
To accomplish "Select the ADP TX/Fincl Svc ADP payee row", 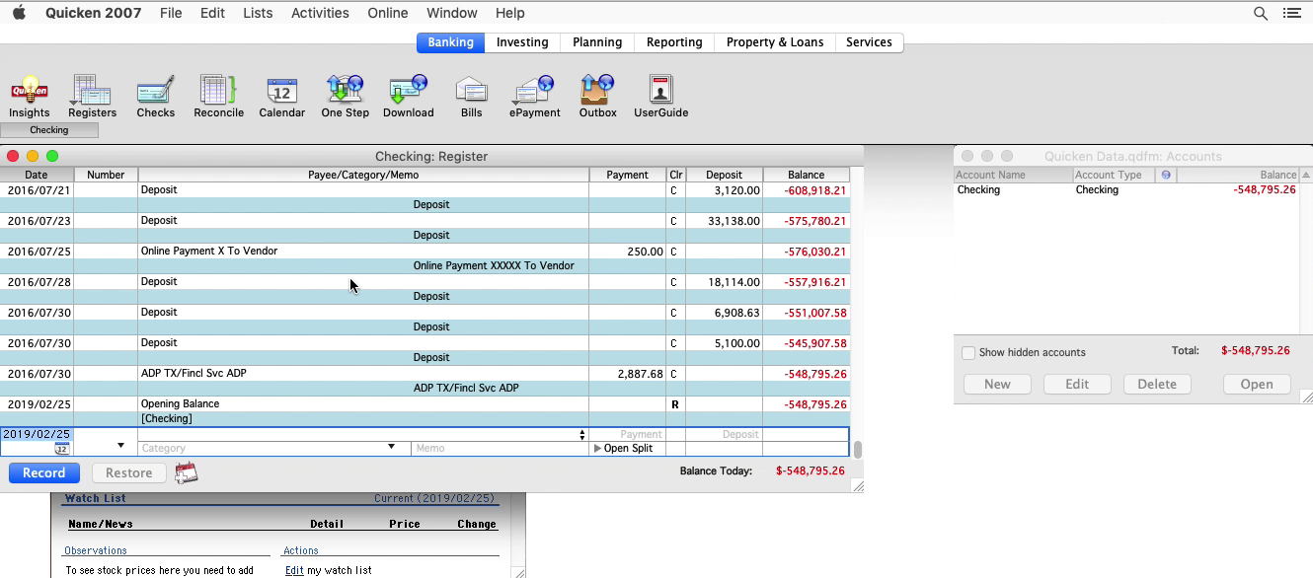I will coord(425,381).
